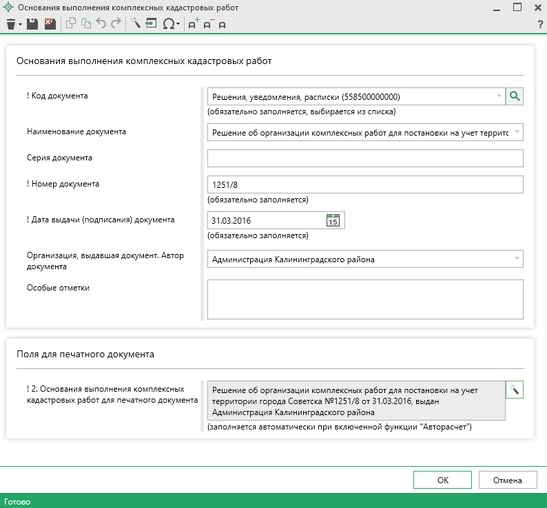Viewport: 547px width, 508px height.
Task: Expand the issuing organization dropdown
Action: click(x=517, y=259)
